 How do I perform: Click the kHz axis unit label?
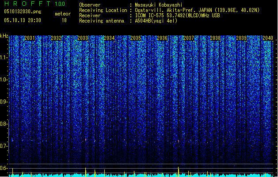point(4,36)
